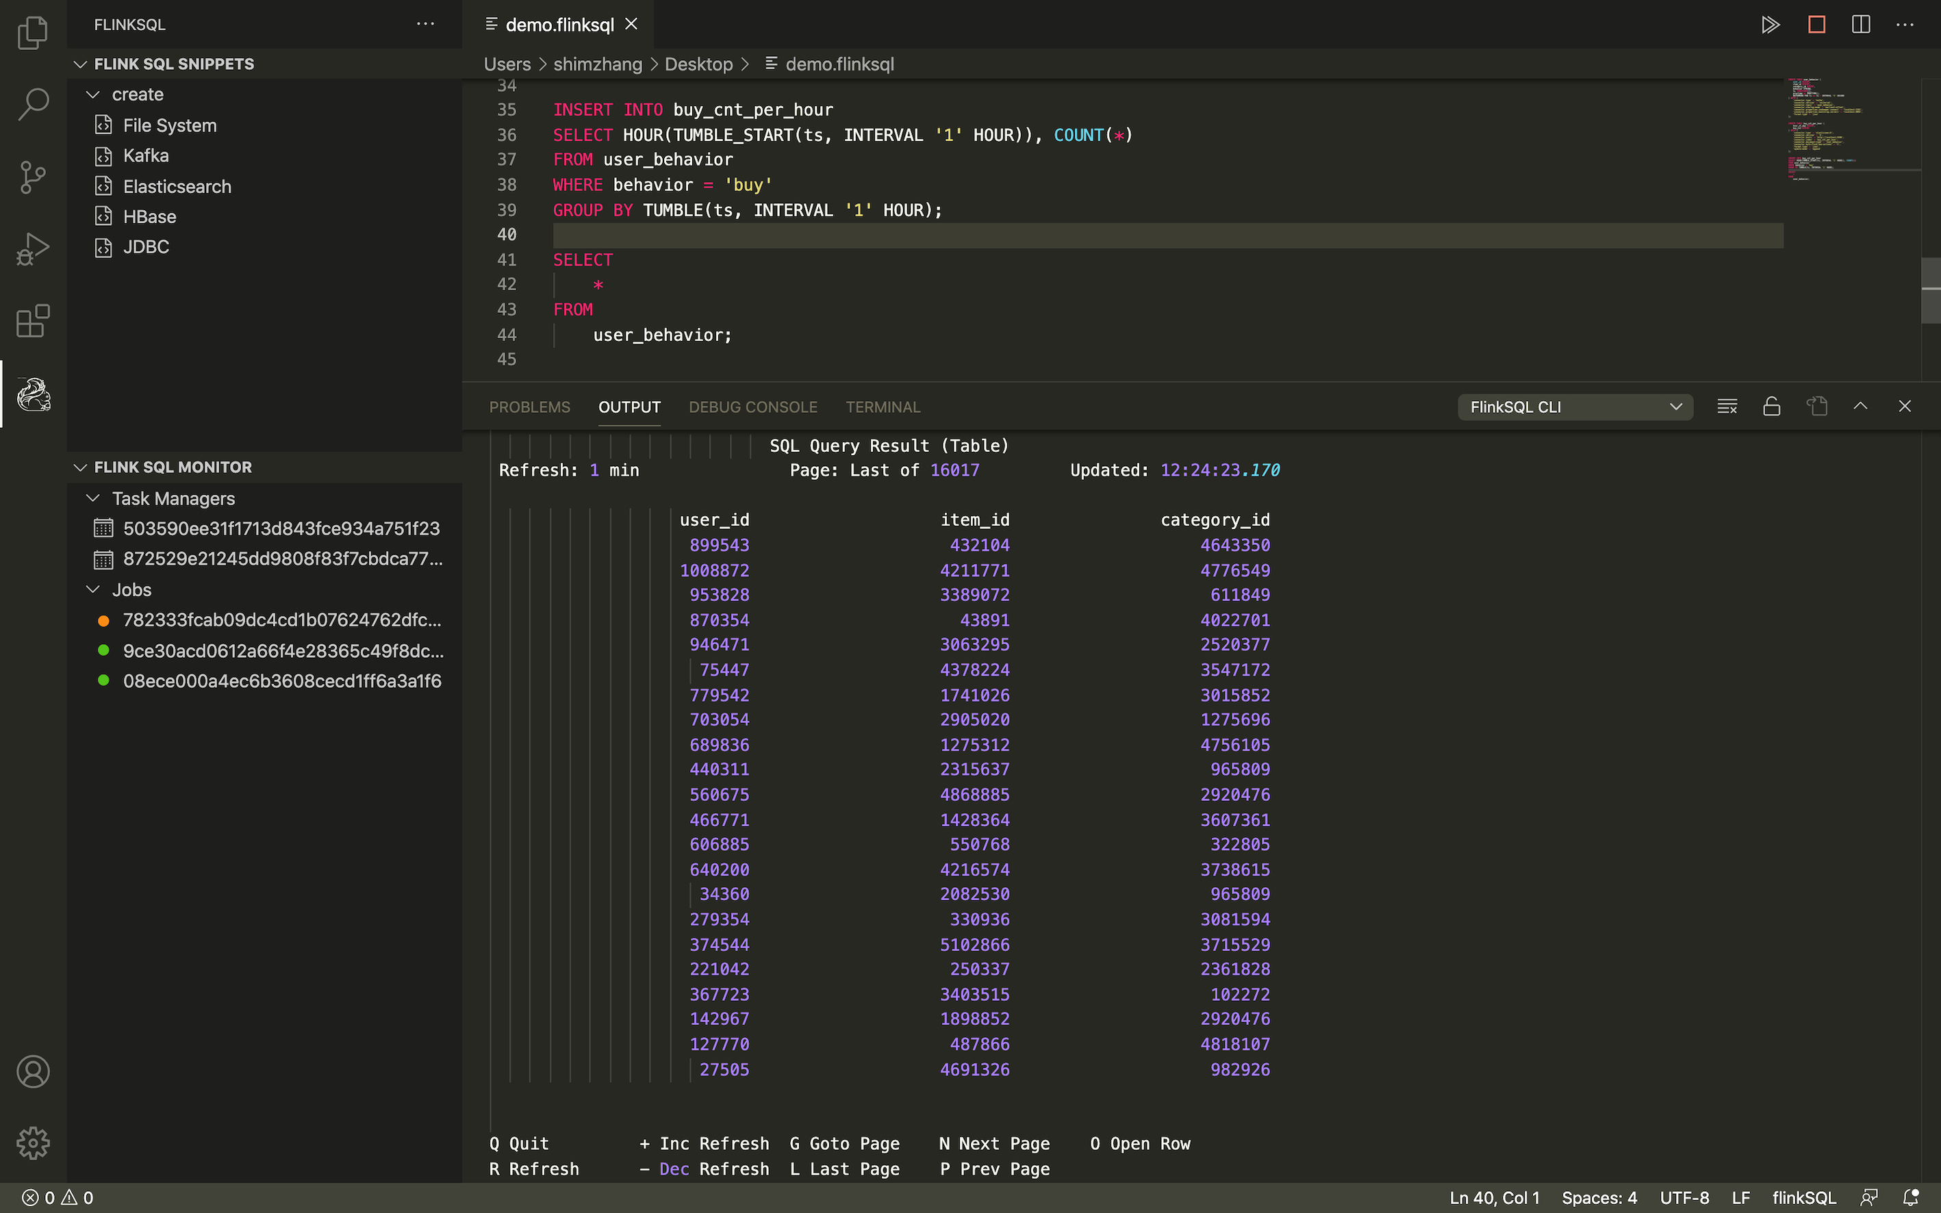Open the Search view in activity bar
Image resolution: width=1941 pixels, height=1213 pixels.
33,104
